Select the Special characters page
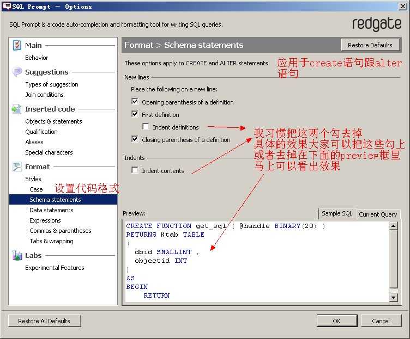 coord(49,152)
